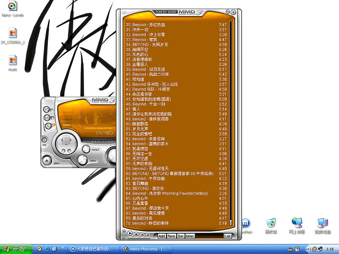The width and height of the screenshot is (339, 254).
Task: Click the network connection tray icon
Action: [320, 249]
